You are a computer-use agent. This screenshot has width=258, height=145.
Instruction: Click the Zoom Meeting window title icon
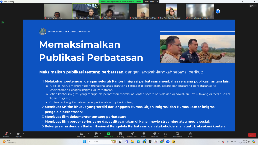coord(1,2)
